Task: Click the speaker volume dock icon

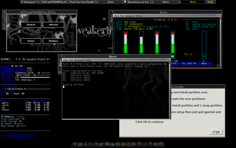Action: click(x=156, y=144)
